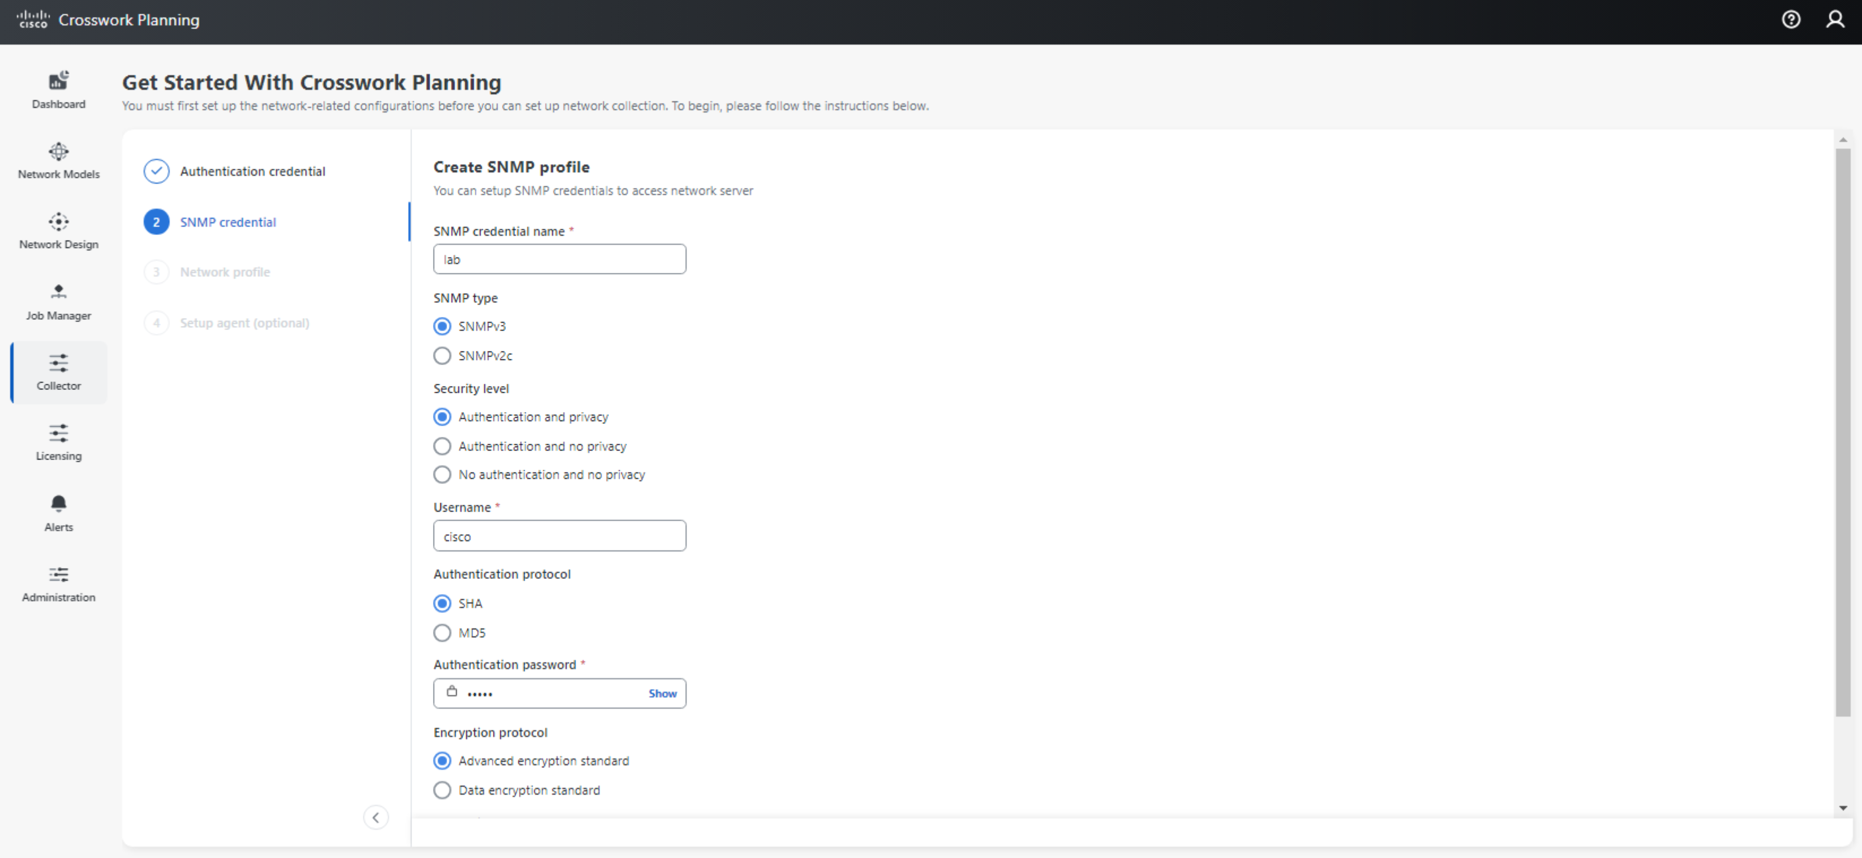
Task: Open the Dashboard icon in sidebar
Action: [58, 80]
